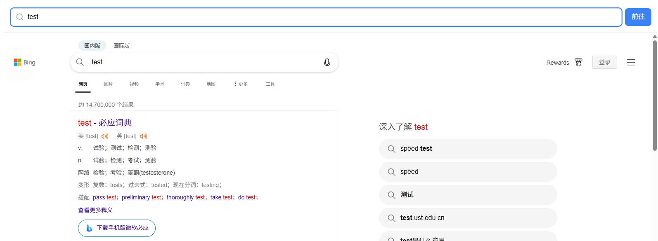Click the blue 前往 button
The width and height of the screenshot is (658, 241).
click(638, 17)
